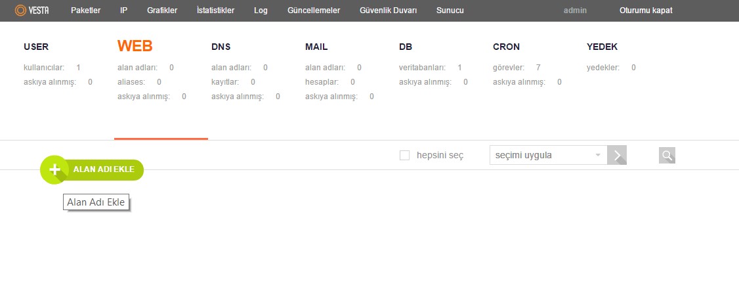Open search with magnifier icon
Image resolution: width=739 pixels, height=285 pixels.
[667, 156]
